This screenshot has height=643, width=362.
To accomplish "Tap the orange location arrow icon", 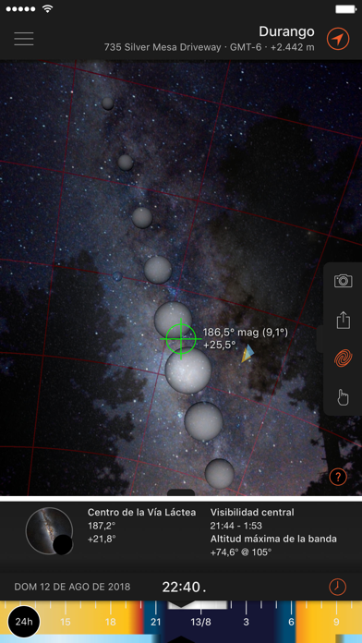I will point(338,39).
